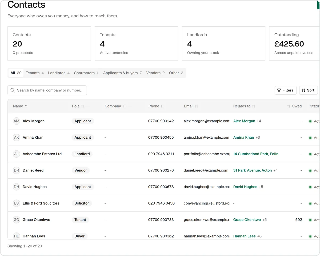Image resolution: width=320 pixels, height=256 pixels.
Task: Expand +5 related items for David Hughes
Action: [x=261, y=187]
